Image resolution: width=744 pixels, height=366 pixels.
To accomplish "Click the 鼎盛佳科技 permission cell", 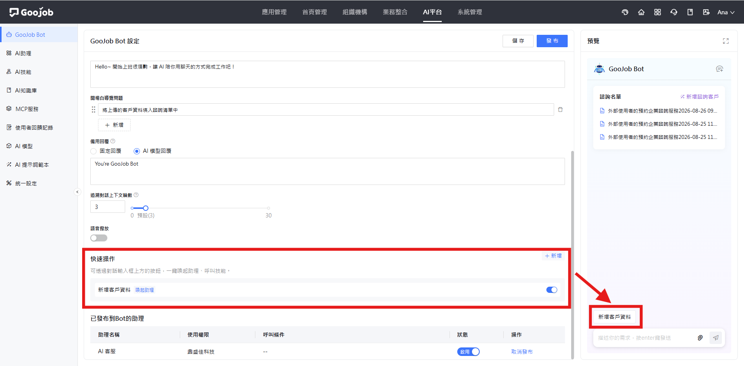I will [x=201, y=352].
